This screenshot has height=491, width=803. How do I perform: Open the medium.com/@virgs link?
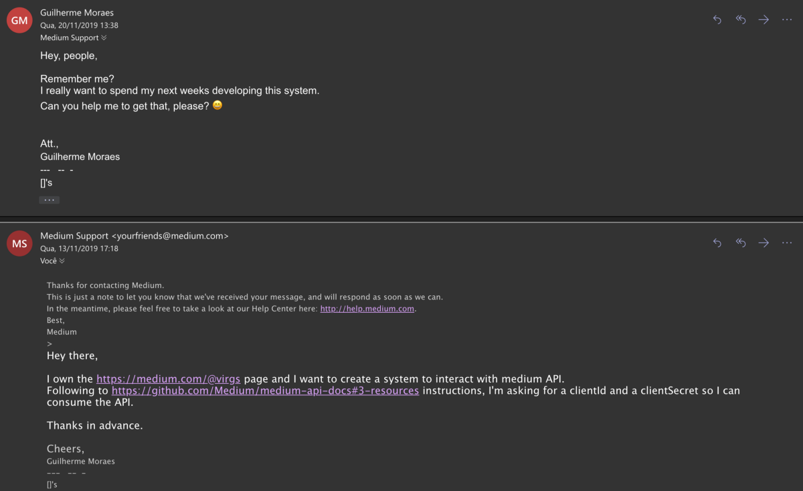click(x=168, y=378)
